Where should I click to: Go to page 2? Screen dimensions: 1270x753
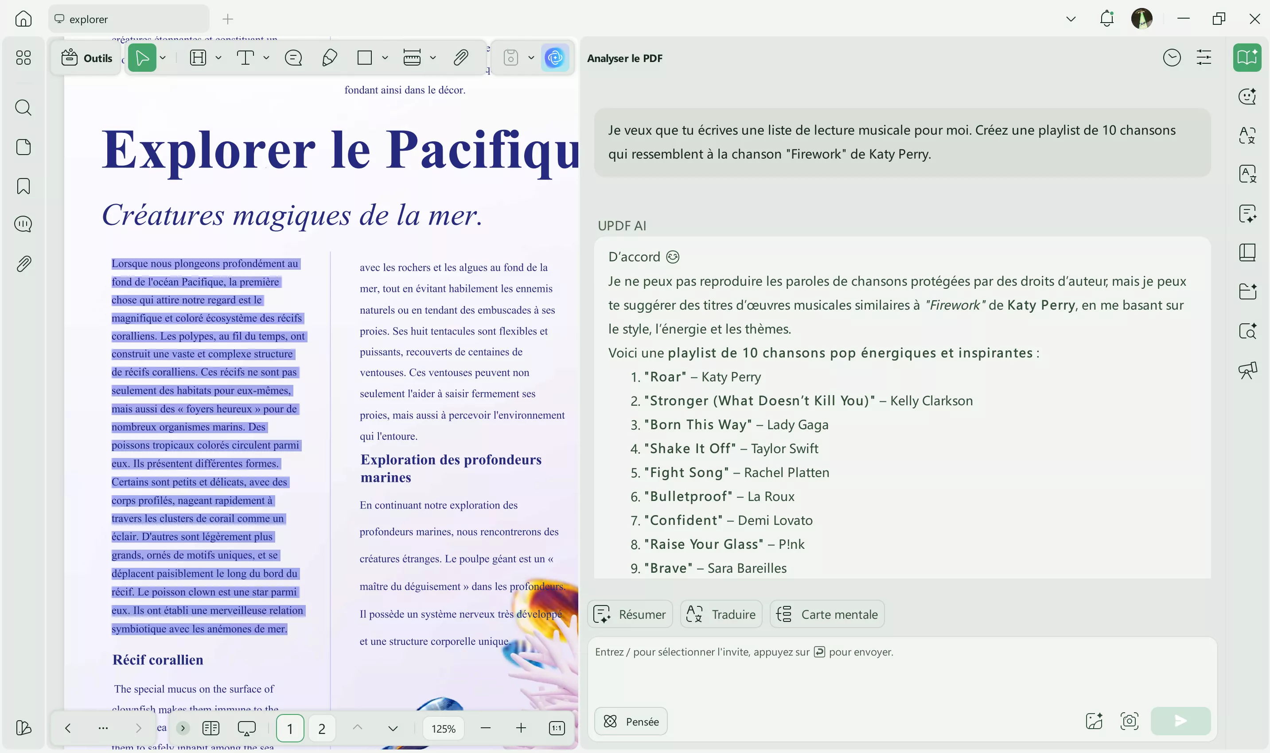tap(321, 729)
